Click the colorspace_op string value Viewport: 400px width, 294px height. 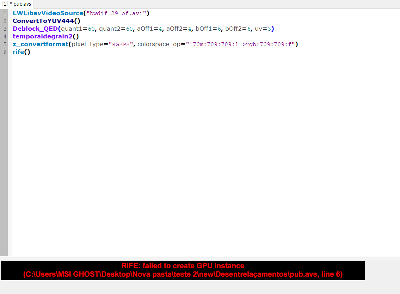[x=240, y=44]
